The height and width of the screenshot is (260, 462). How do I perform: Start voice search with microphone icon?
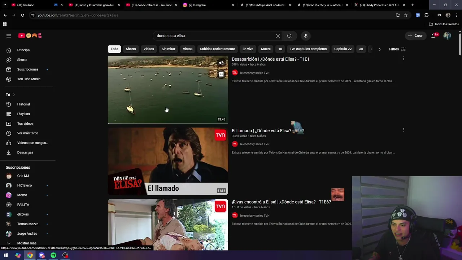tap(306, 36)
